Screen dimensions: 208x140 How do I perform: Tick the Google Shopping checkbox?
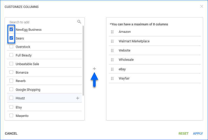click(x=11, y=89)
